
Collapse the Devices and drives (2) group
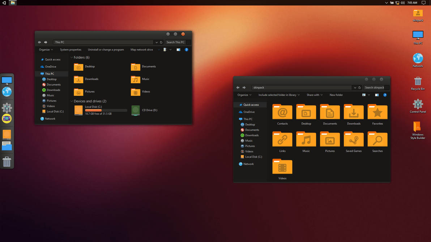(x=72, y=101)
